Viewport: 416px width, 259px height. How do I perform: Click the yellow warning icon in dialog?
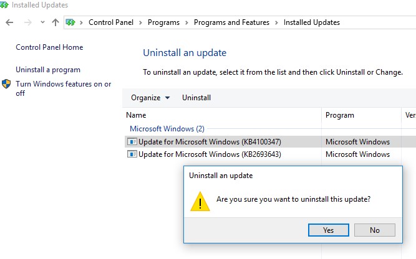point(200,200)
